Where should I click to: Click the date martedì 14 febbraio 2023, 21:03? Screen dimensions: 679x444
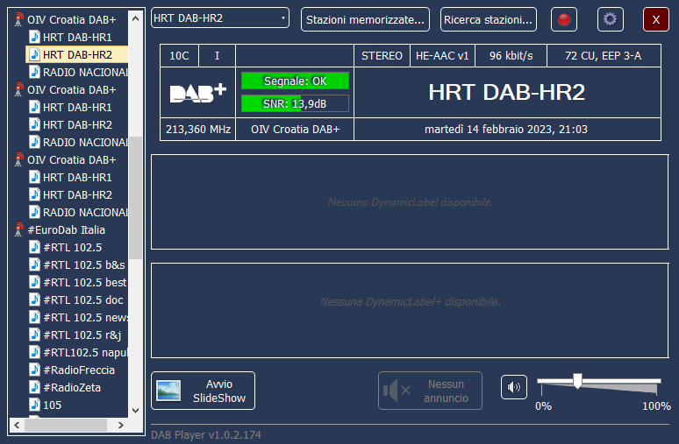pyautogui.click(x=506, y=130)
